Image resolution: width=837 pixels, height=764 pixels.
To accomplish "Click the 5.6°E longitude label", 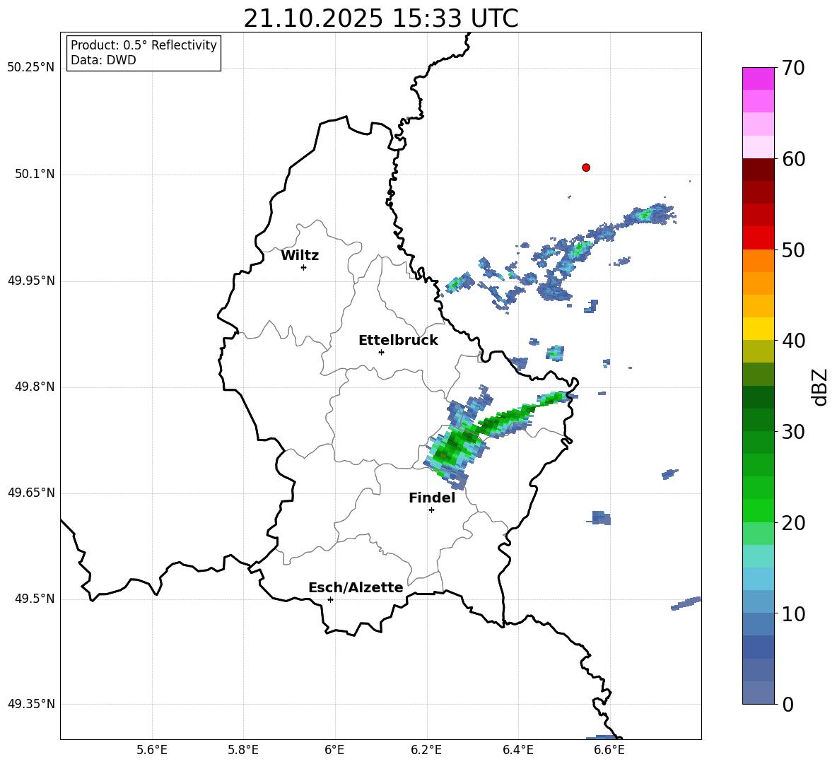I will (x=152, y=750).
